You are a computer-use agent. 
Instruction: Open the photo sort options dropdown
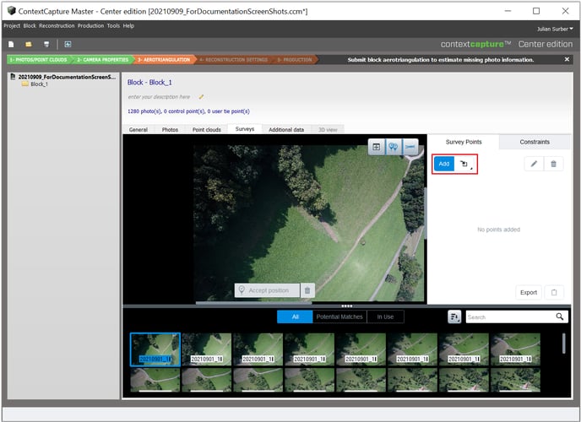click(x=454, y=316)
